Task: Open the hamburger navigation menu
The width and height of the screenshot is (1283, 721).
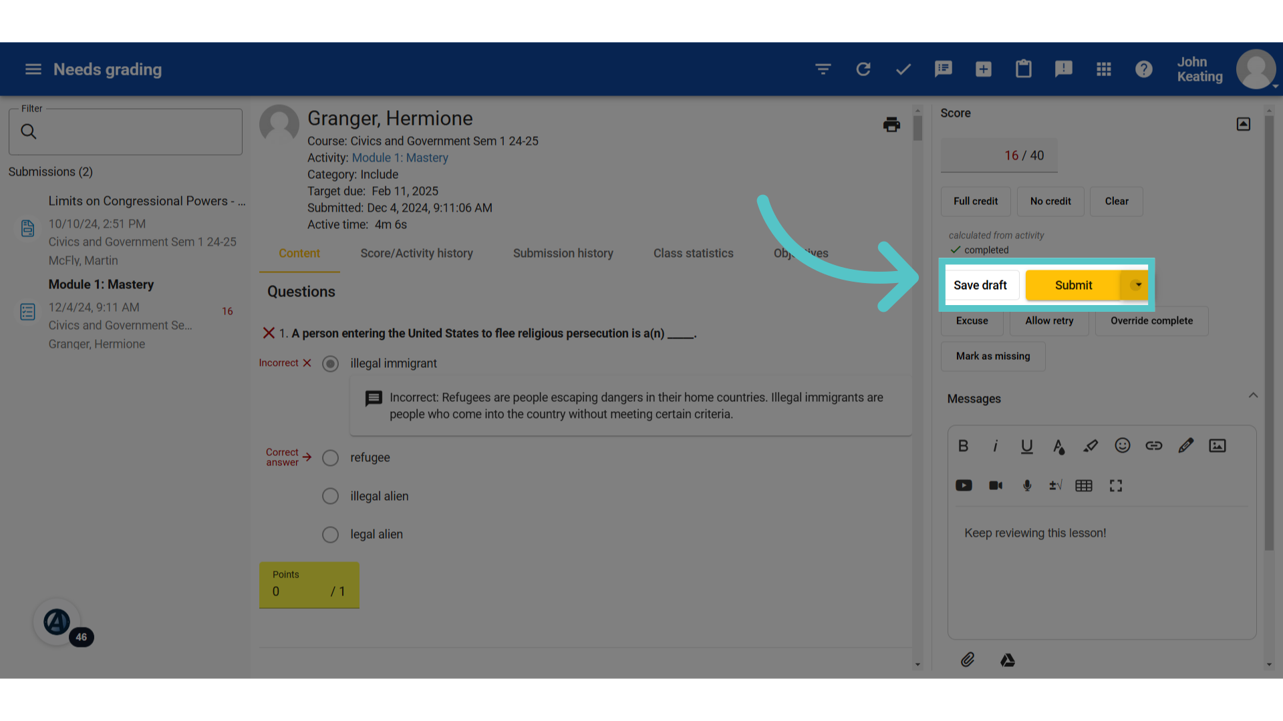Action: [x=33, y=69]
